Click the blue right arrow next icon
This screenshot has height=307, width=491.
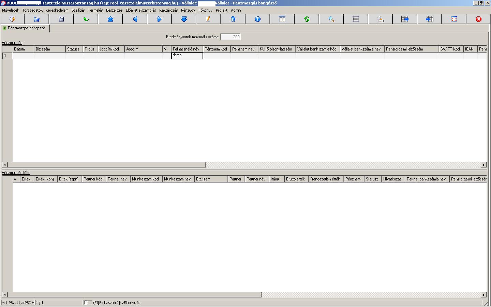click(160, 19)
